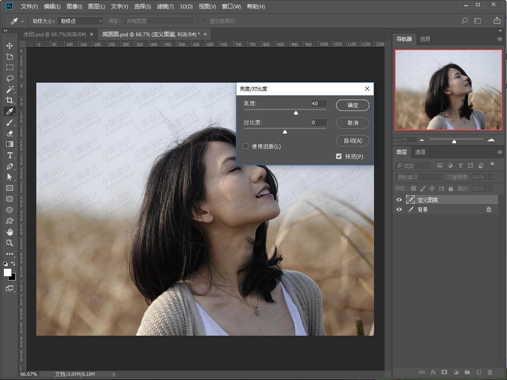Select the Zoom tool
The width and height of the screenshot is (507, 380).
point(9,243)
